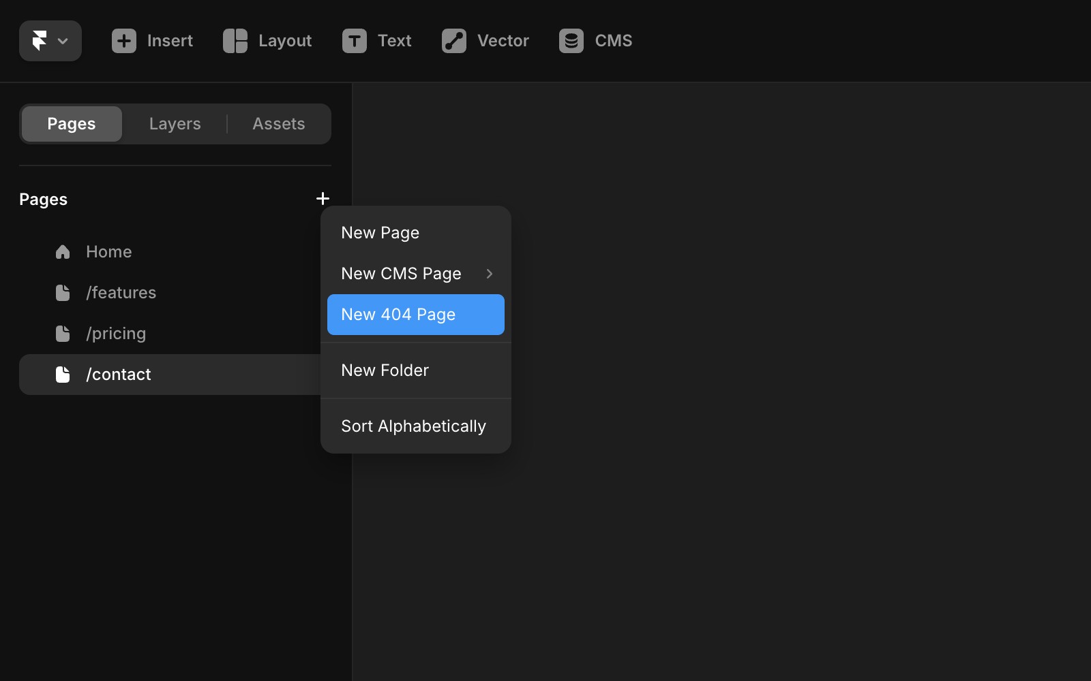
Task: Open the Framer logo main menu
Action: click(x=50, y=41)
